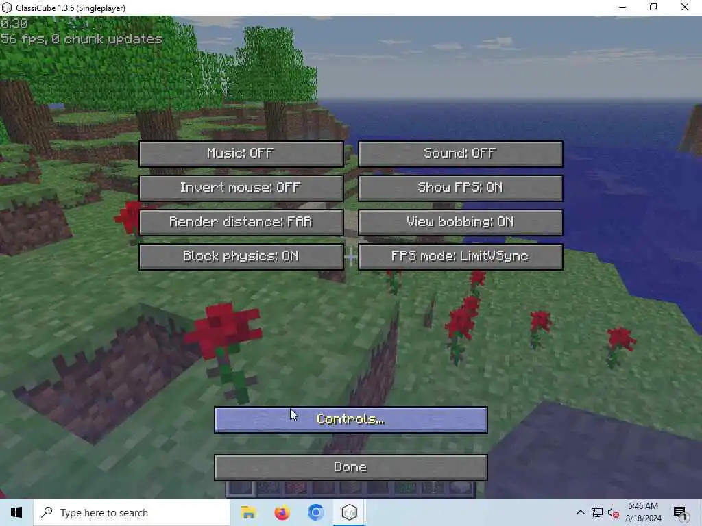Toggle Show FPS: ON setting

(460, 188)
